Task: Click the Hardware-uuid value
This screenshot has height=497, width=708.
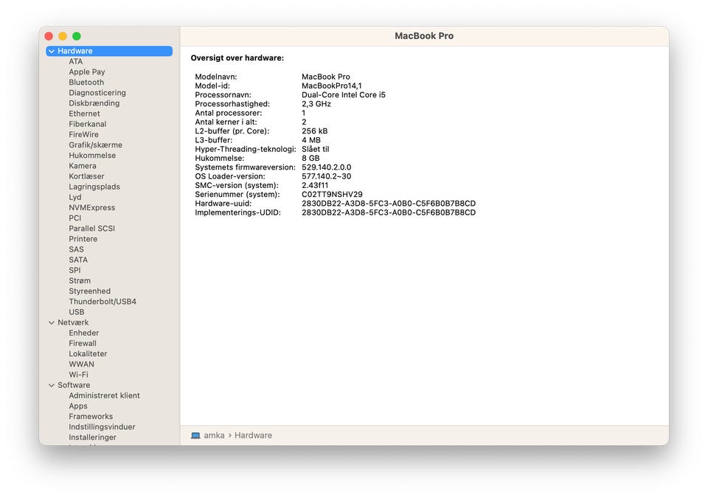Action: (389, 204)
